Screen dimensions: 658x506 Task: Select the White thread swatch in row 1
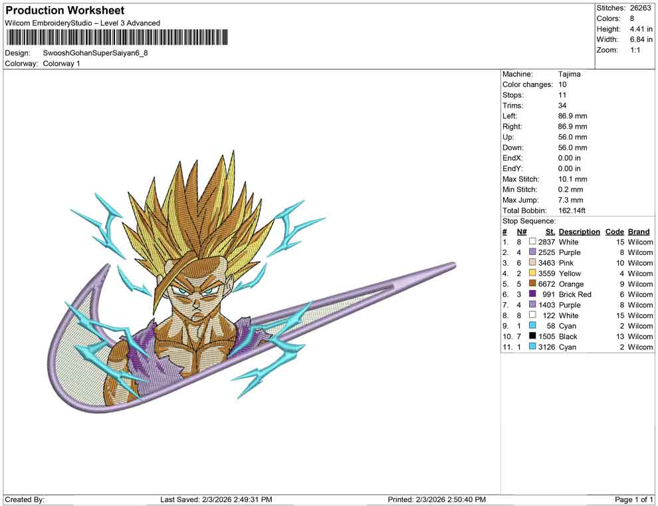pyautogui.click(x=531, y=242)
